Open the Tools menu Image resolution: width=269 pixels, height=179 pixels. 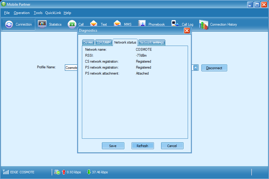tap(38, 13)
